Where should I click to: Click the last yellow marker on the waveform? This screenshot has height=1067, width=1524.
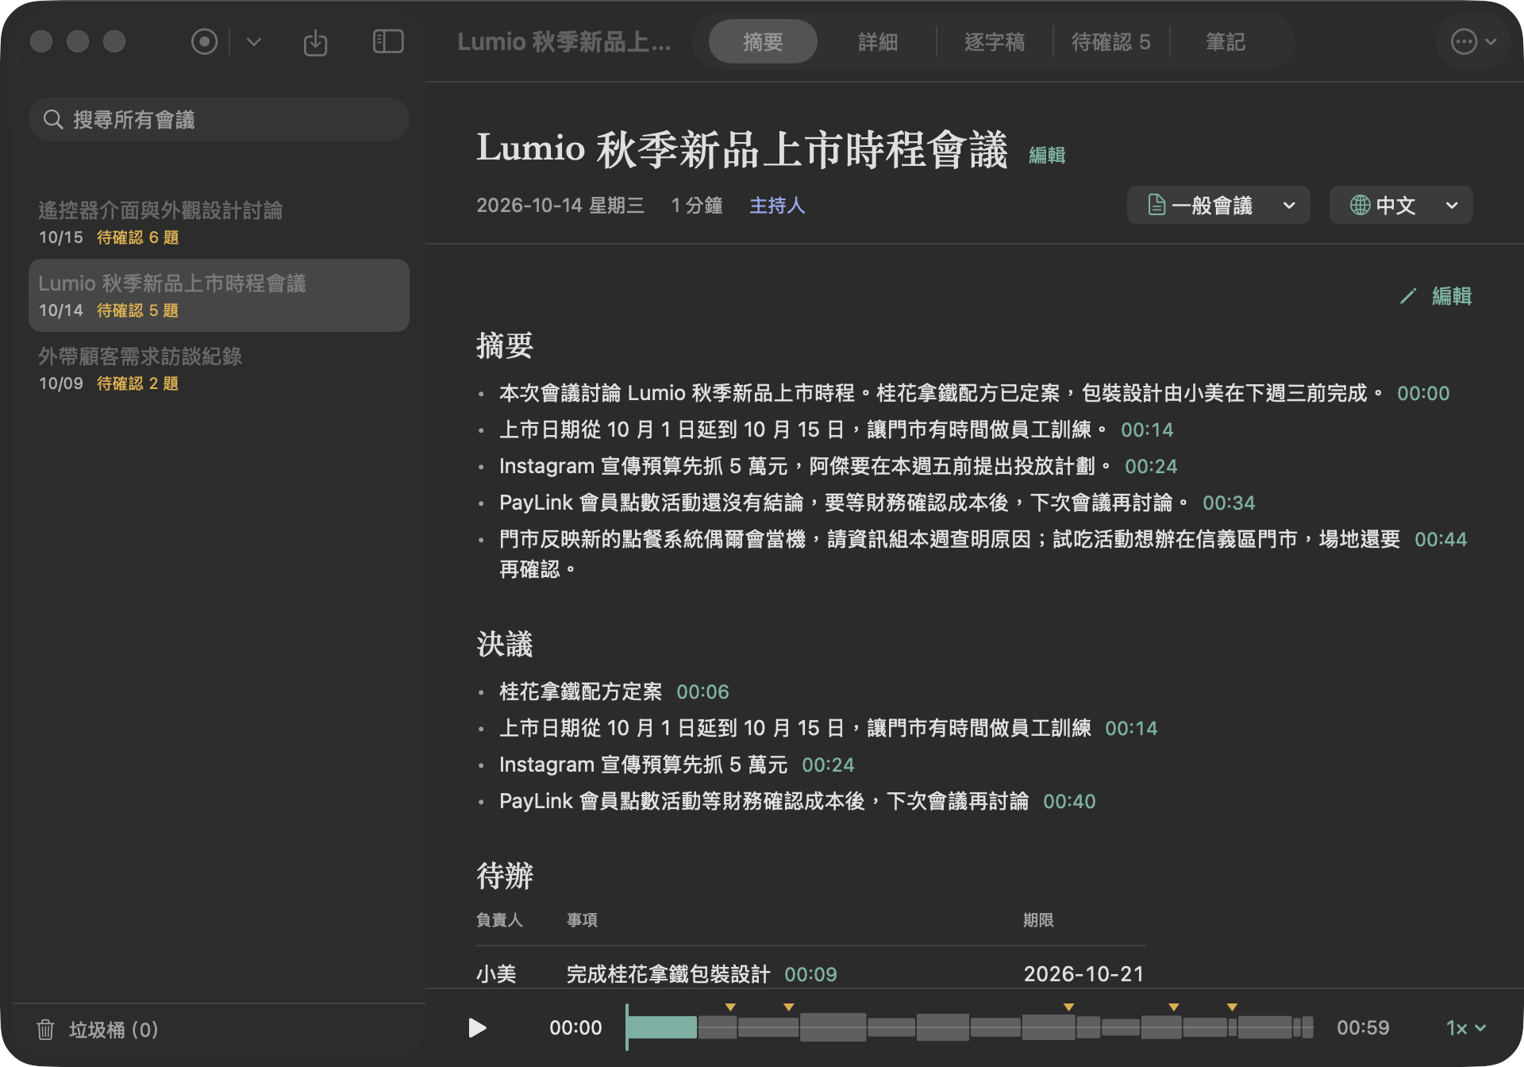pos(1232,1007)
